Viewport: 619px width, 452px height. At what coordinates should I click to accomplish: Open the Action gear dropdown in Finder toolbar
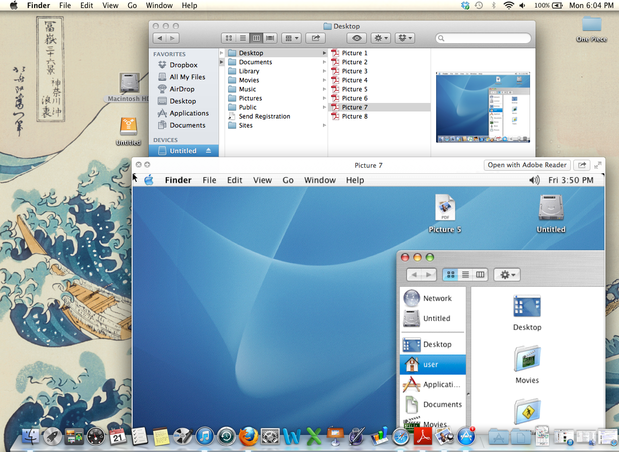(380, 38)
